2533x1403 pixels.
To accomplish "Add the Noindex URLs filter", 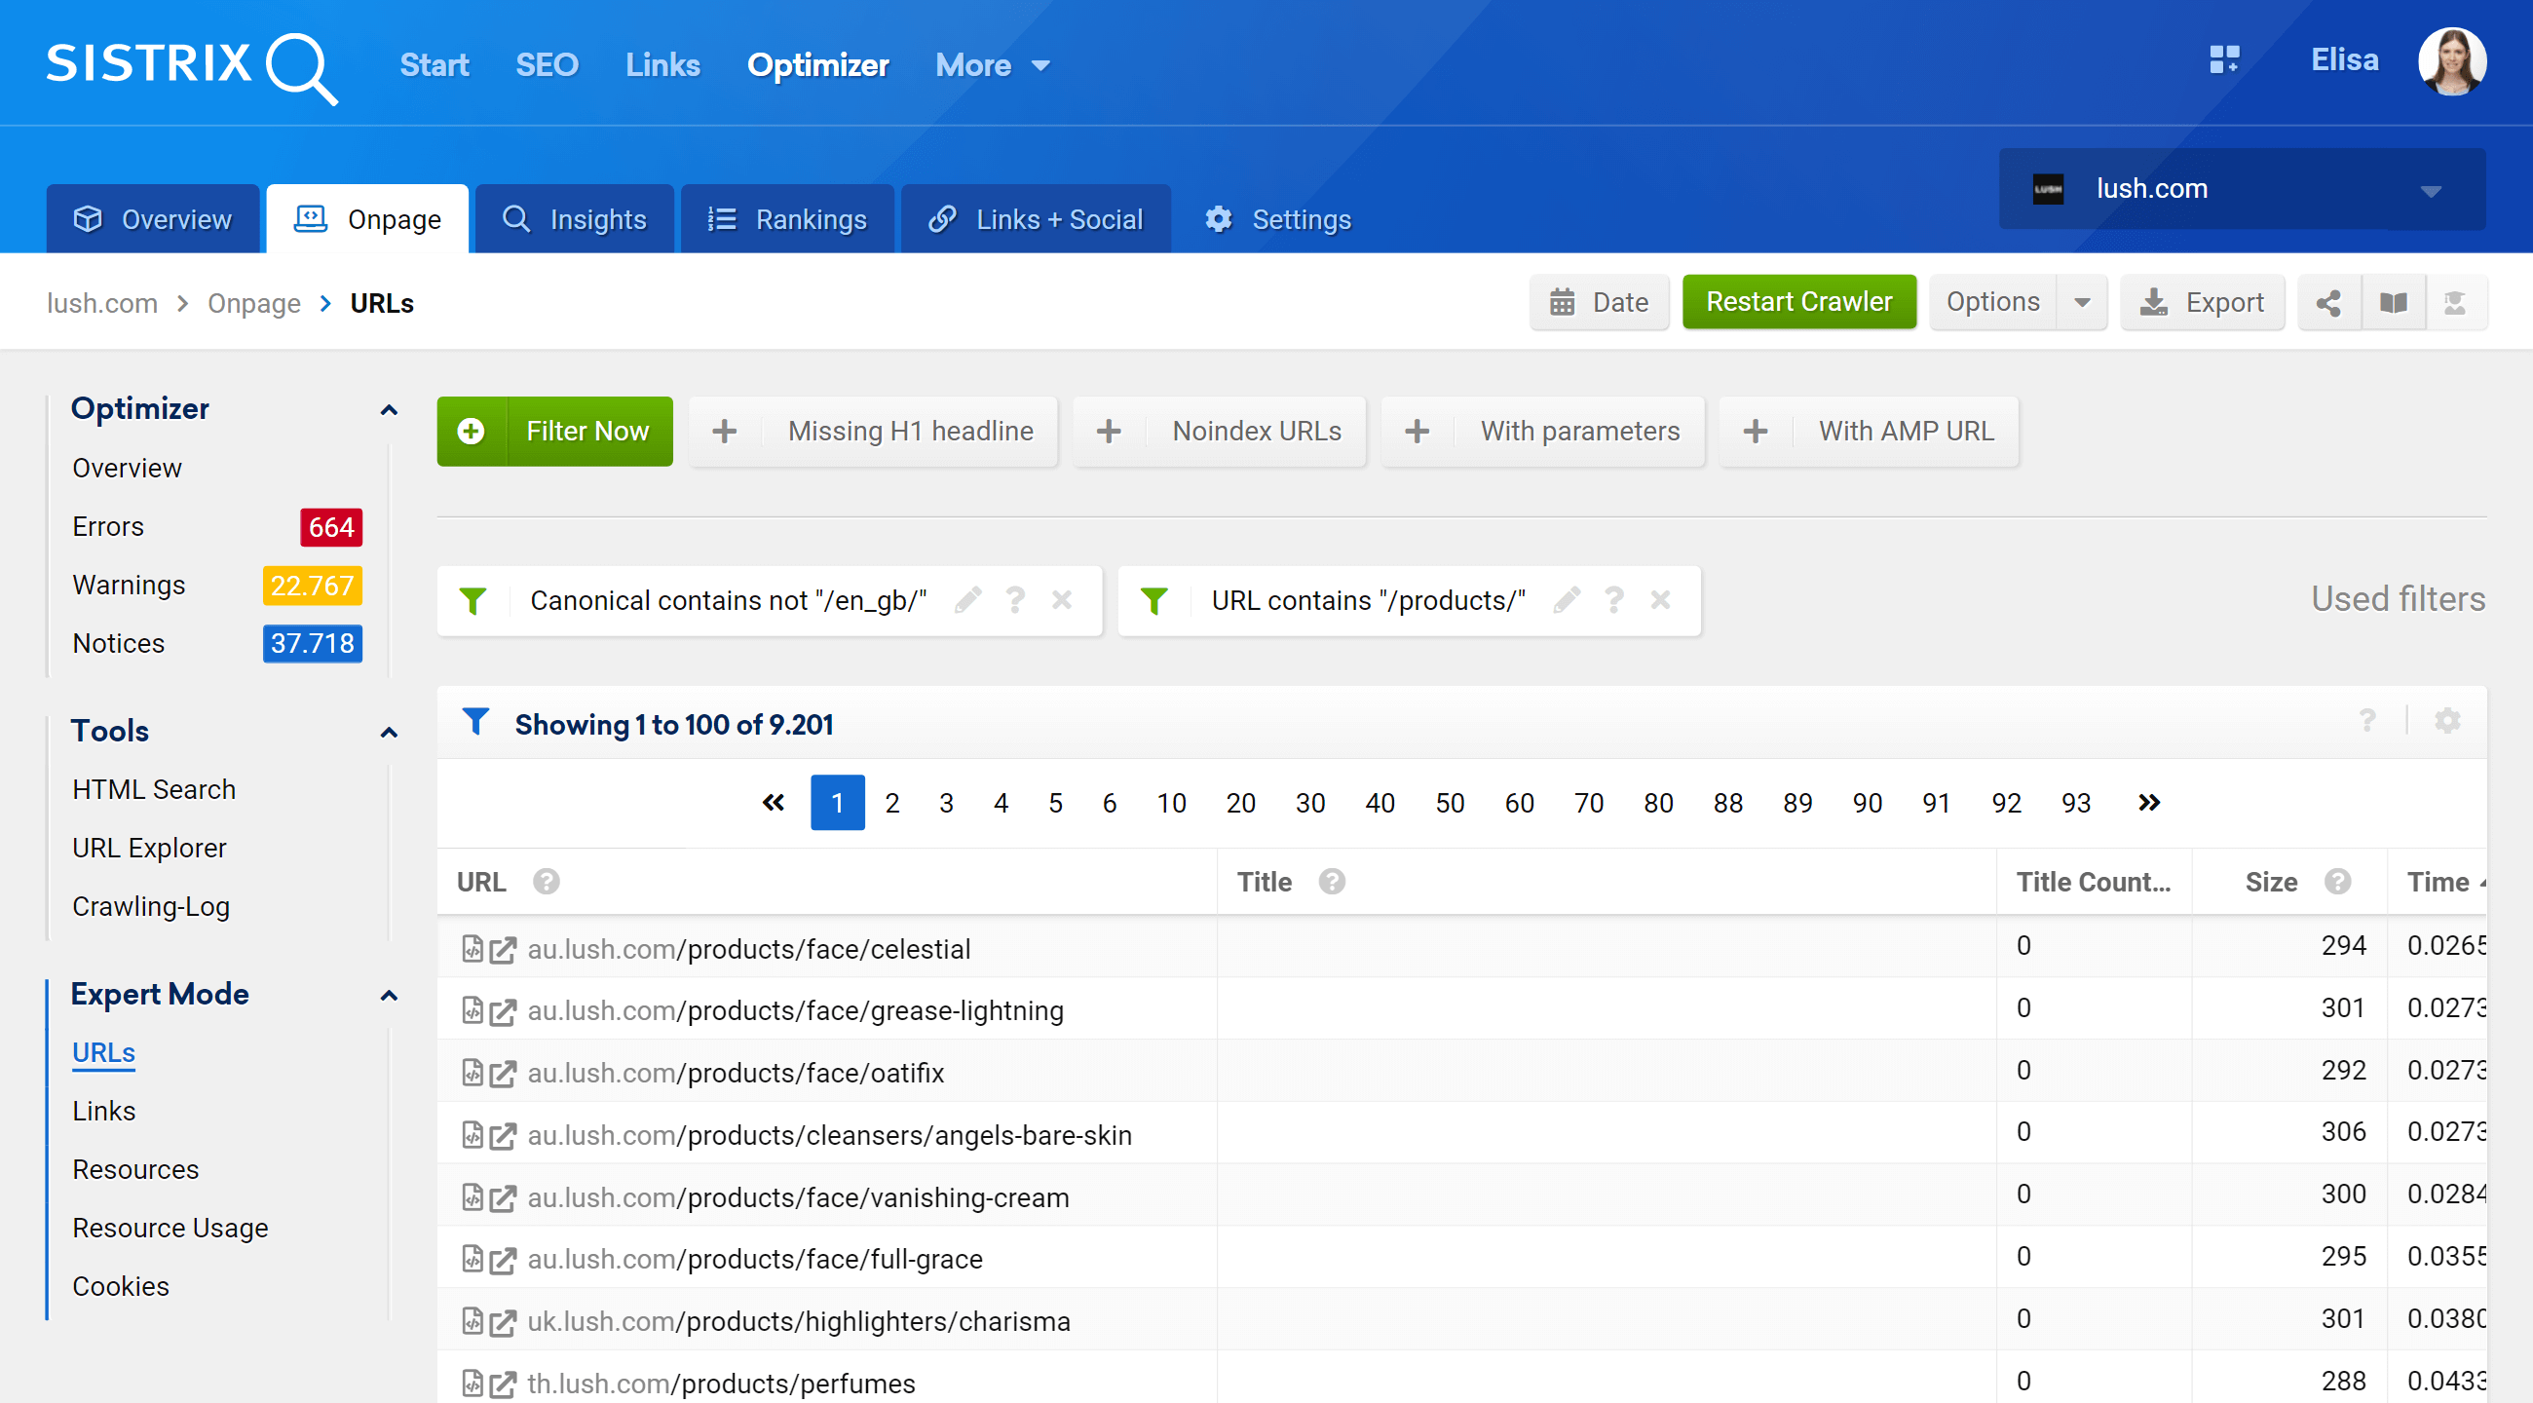I will (1220, 432).
